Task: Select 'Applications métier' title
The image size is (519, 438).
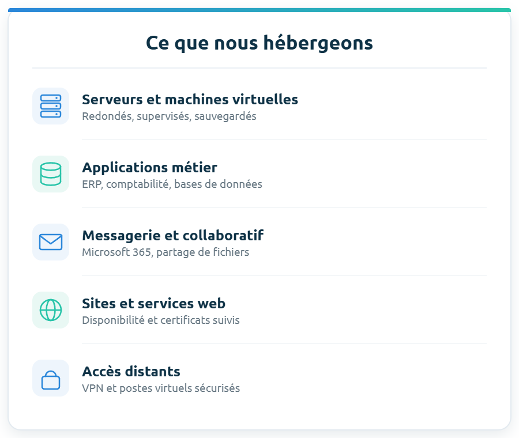Action: coord(149,168)
